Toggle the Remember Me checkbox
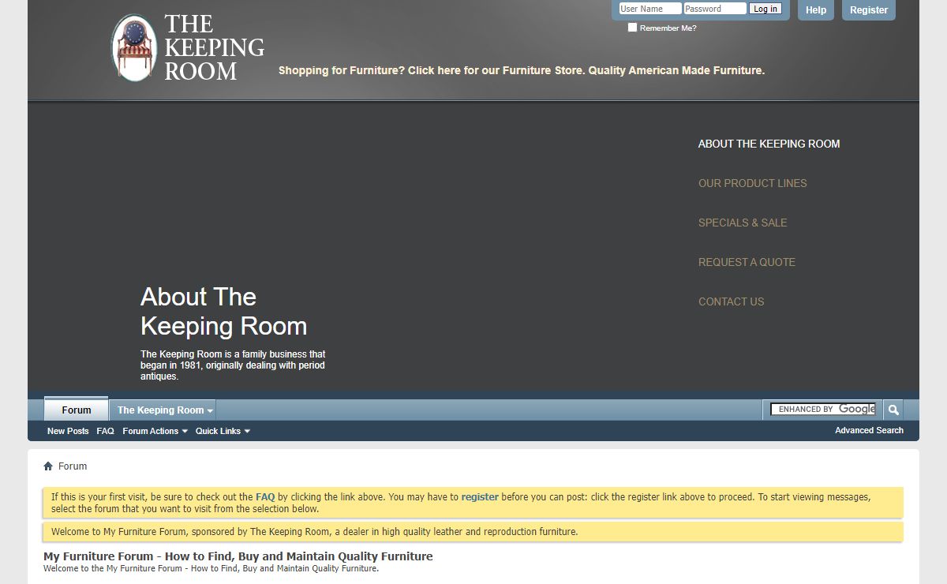Viewport: 947px width, 584px height. pos(632,28)
